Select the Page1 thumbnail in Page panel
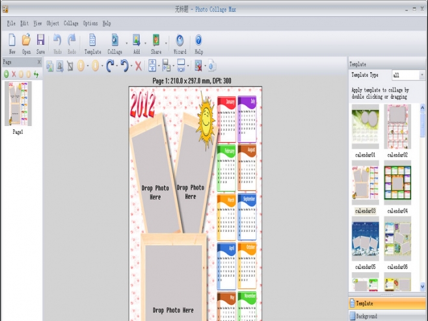Image resolution: width=428 pixels, height=321 pixels. point(18,104)
